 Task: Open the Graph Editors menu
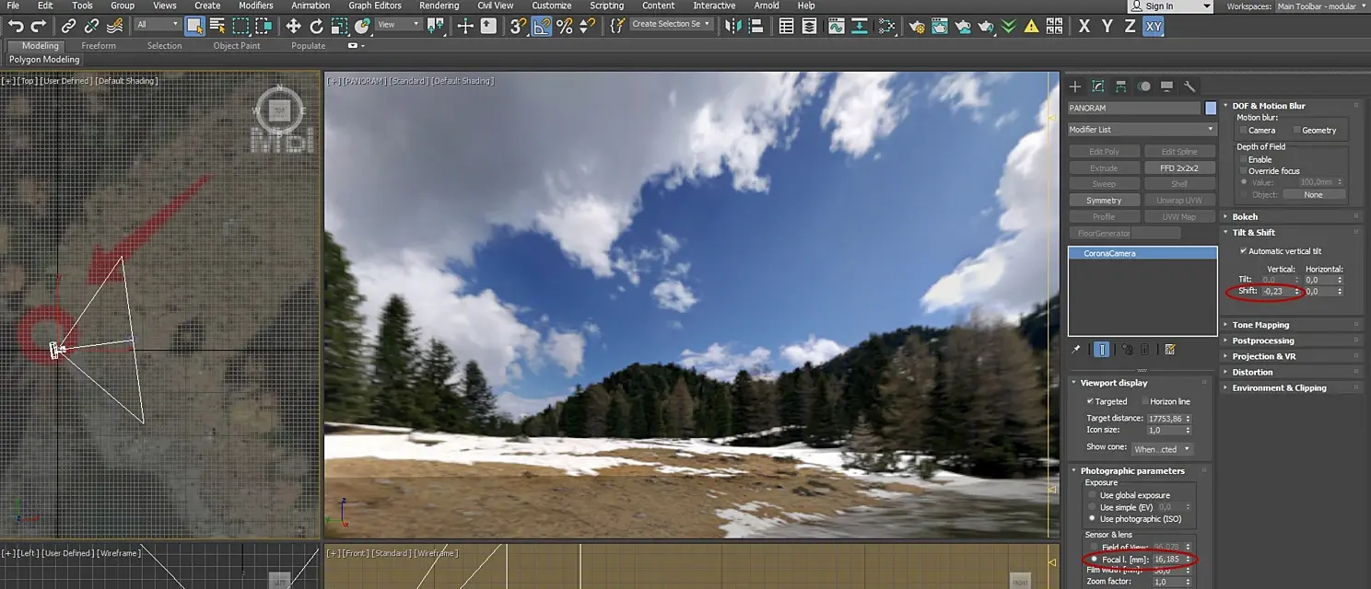375,6
